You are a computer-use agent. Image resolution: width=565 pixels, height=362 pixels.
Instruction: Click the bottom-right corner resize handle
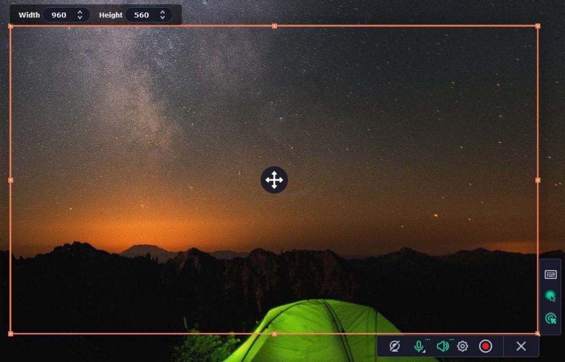[538, 333]
